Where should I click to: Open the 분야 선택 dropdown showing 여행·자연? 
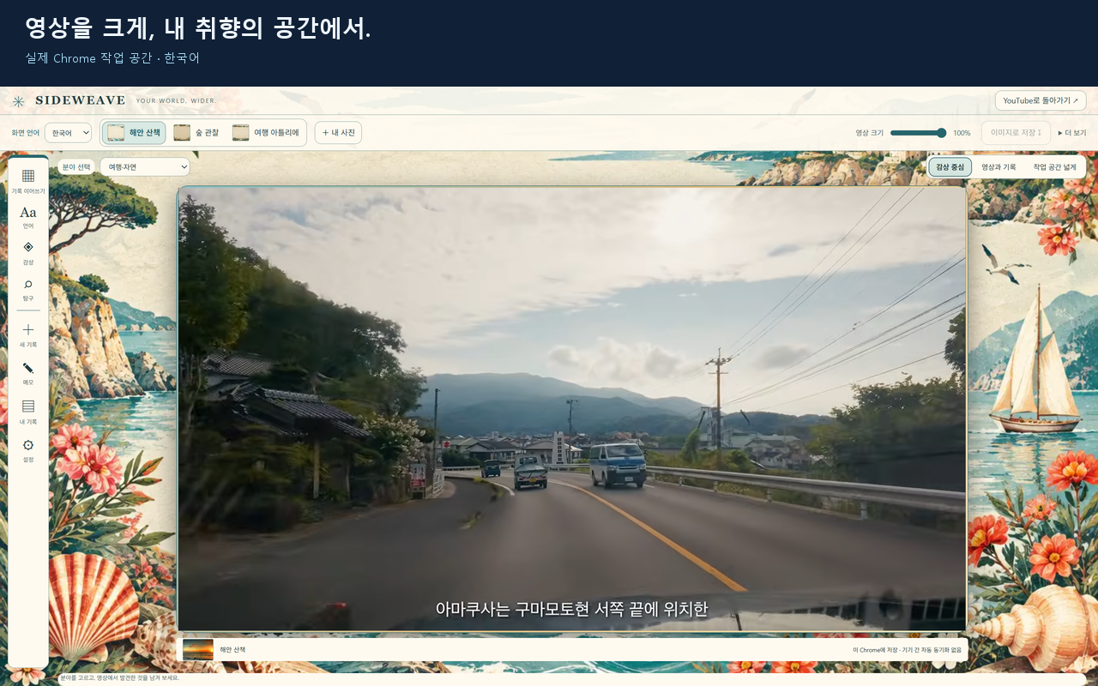click(145, 167)
